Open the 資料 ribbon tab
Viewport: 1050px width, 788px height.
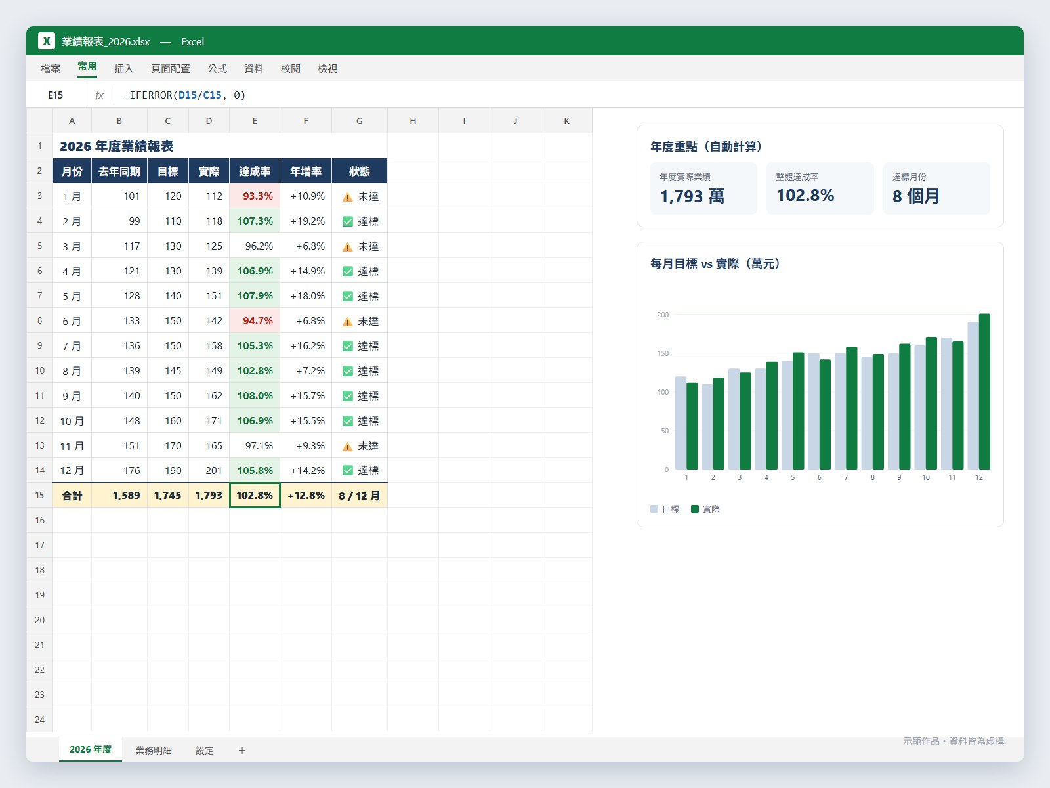click(254, 68)
